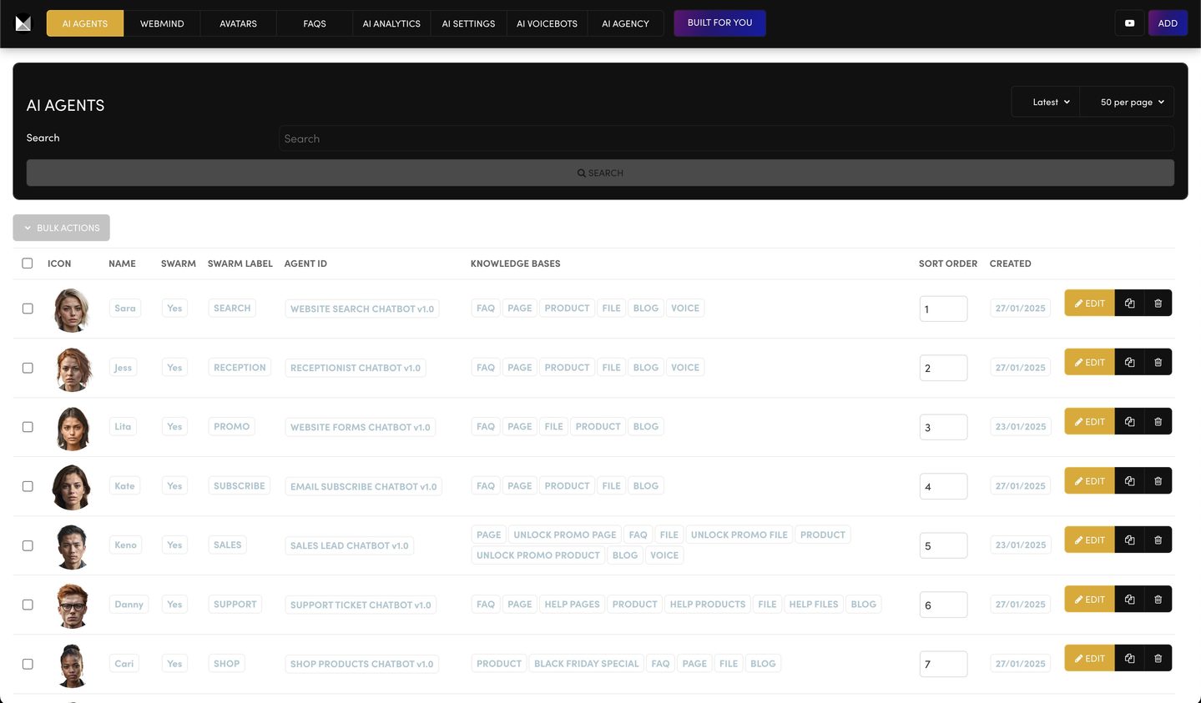Focus the Search text field
Image resolution: width=1201 pixels, height=703 pixels.
coord(725,138)
